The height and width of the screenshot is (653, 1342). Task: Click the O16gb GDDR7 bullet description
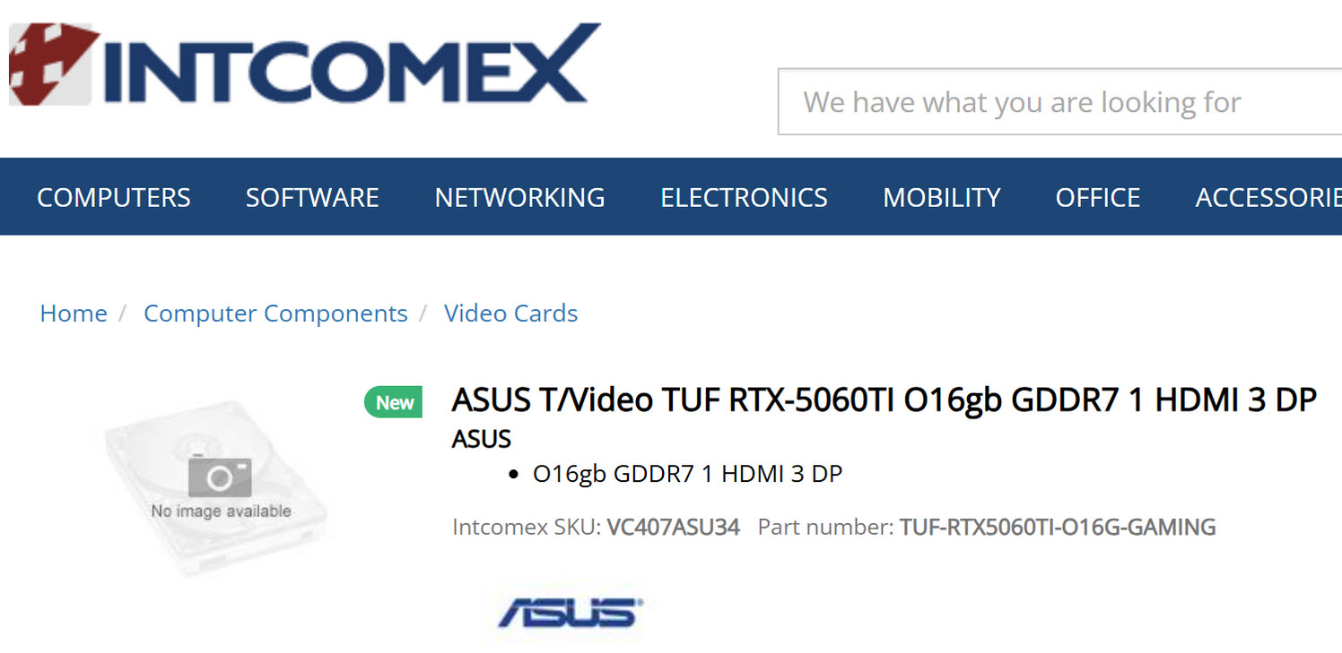[687, 474]
